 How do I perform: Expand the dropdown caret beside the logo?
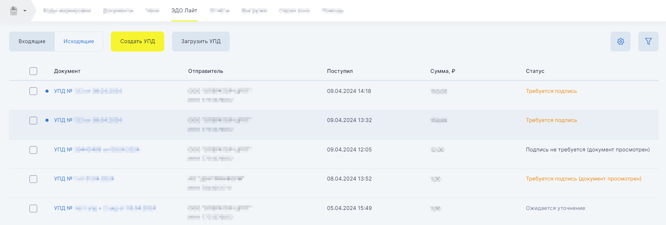25,11
